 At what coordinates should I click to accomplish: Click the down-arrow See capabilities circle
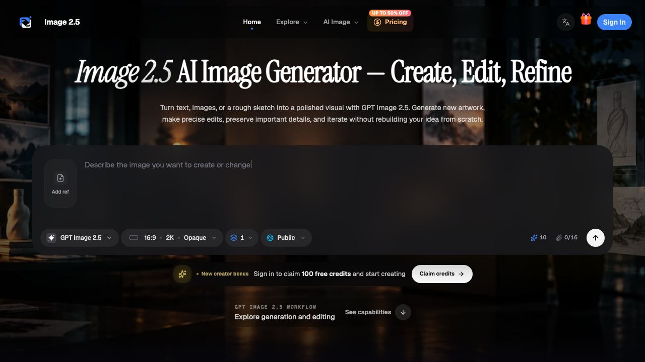coord(403,312)
